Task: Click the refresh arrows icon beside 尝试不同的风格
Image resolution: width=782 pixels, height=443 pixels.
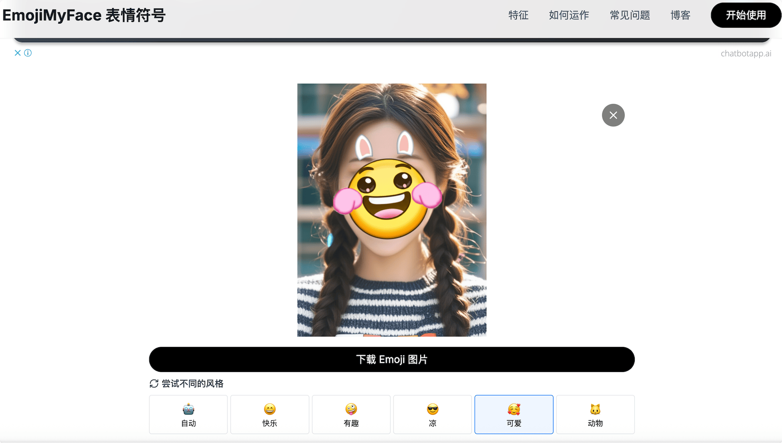Action: tap(154, 384)
